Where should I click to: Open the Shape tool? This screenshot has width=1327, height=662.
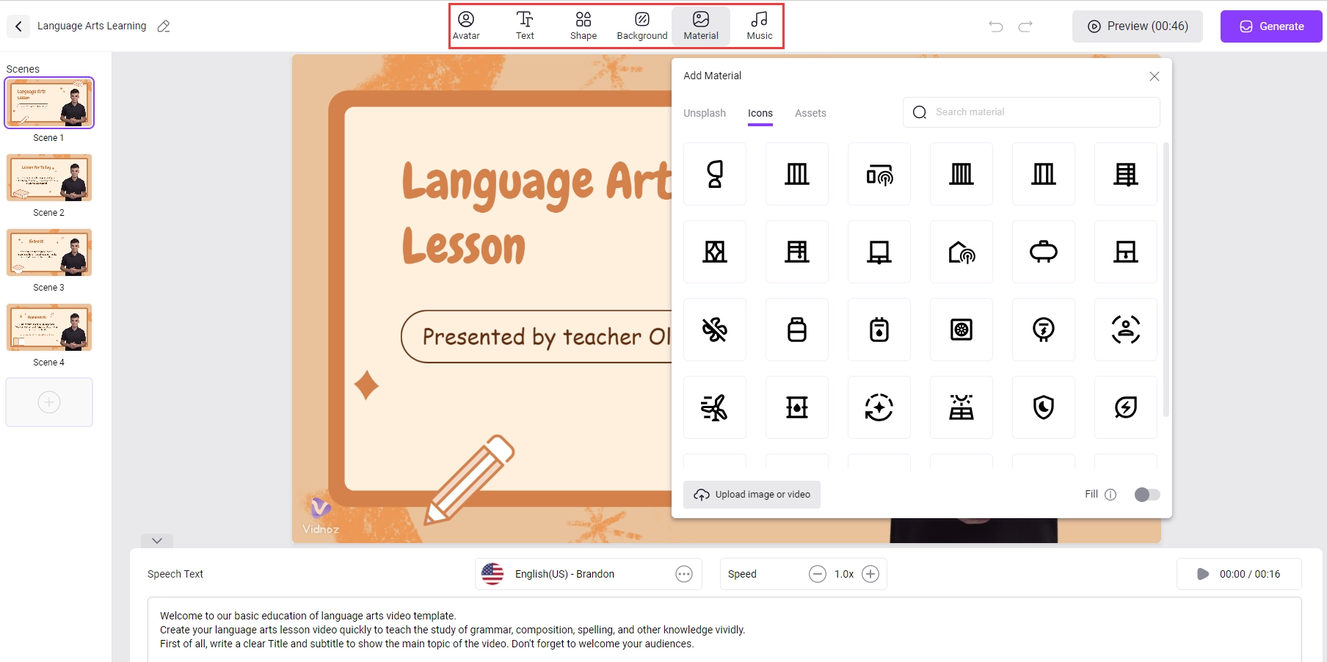(x=583, y=26)
